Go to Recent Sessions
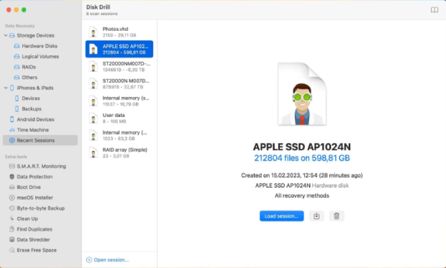The image size is (446, 268). pos(40,140)
